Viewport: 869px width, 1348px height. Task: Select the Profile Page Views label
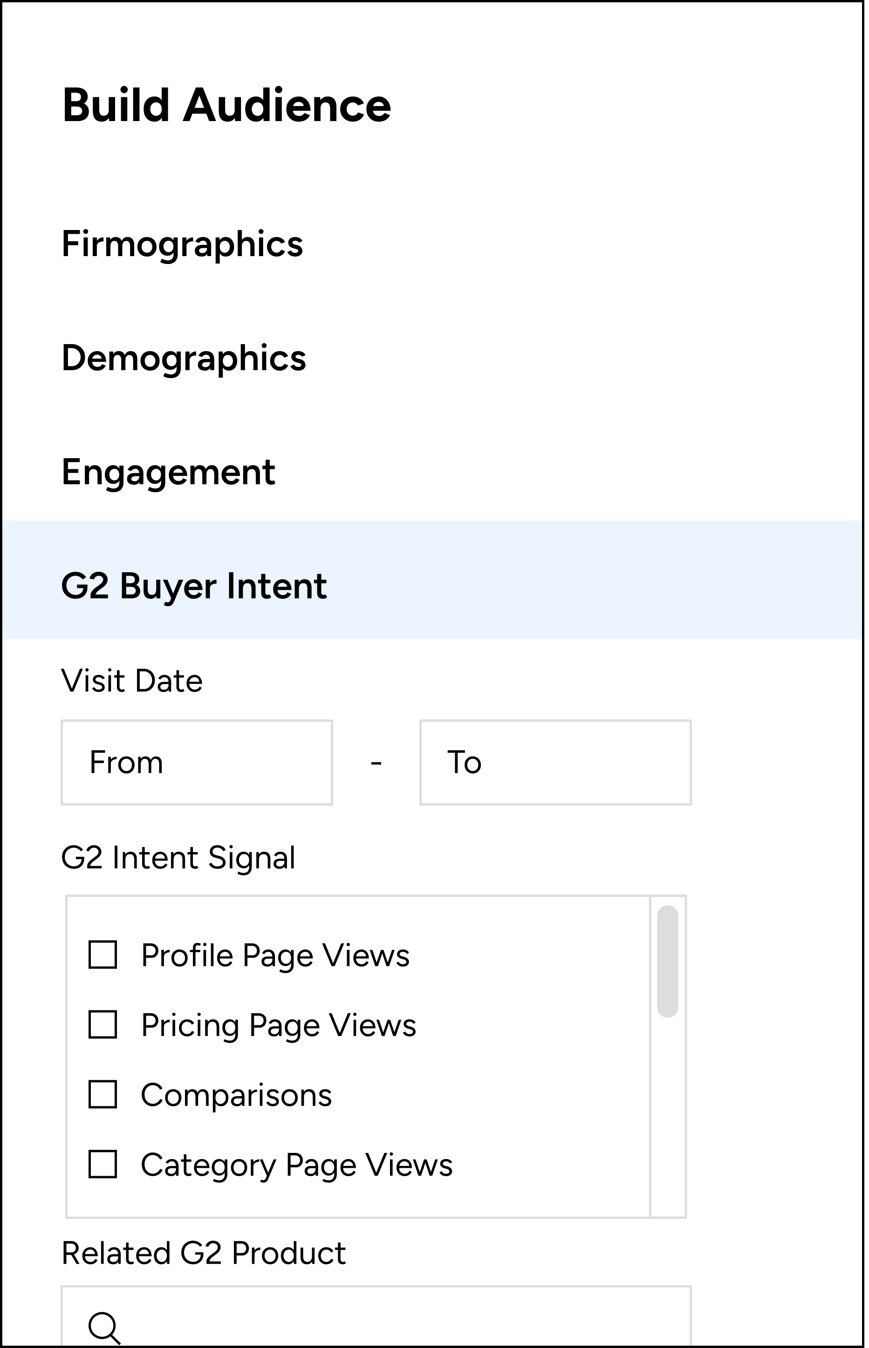pyautogui.click(x=275, y=955)
